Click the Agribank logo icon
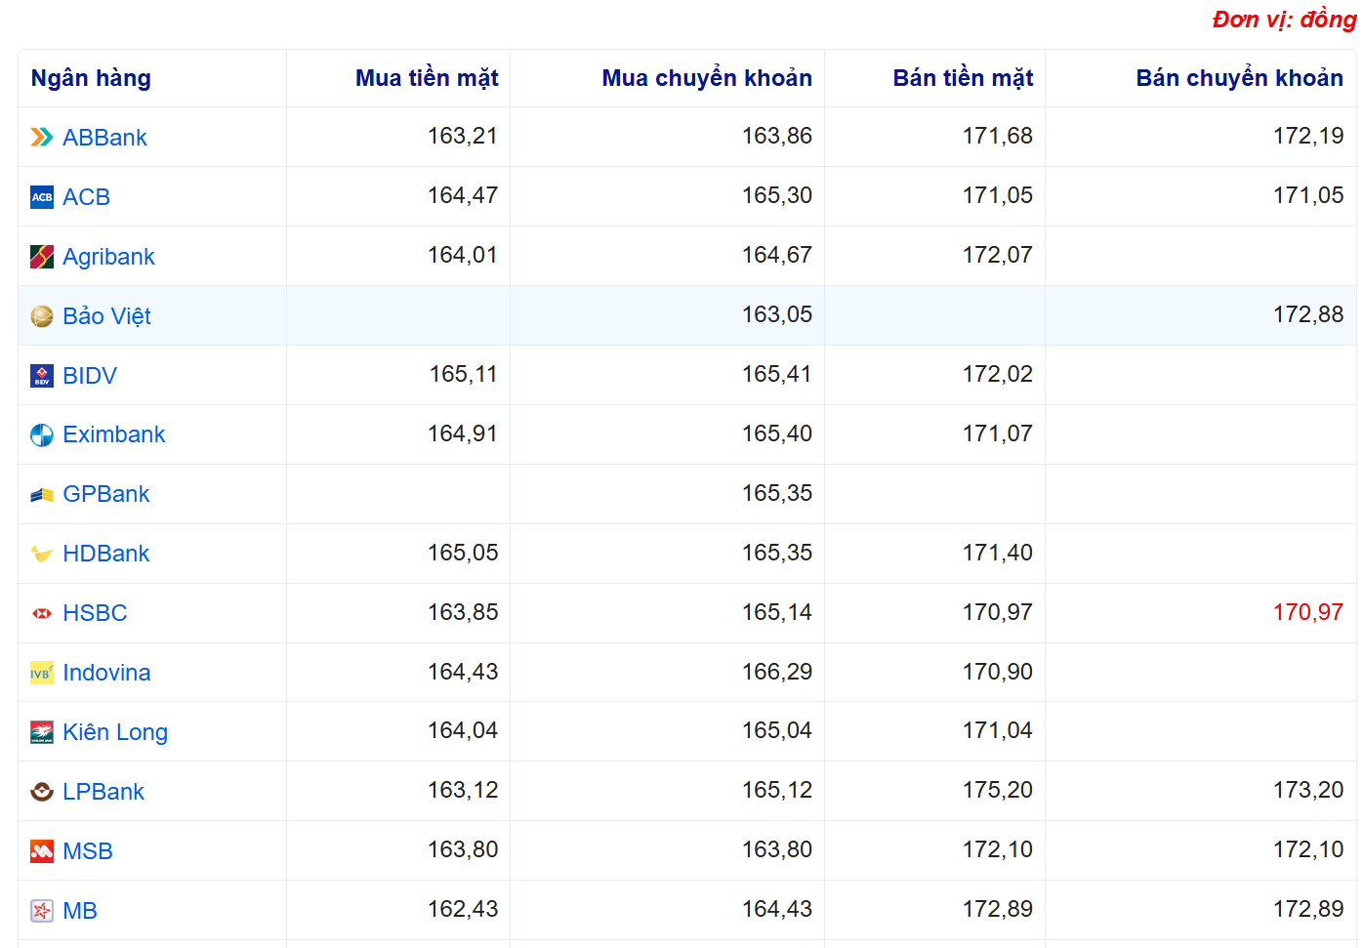Screen dimensions: 1363x948 coord(42,257)
